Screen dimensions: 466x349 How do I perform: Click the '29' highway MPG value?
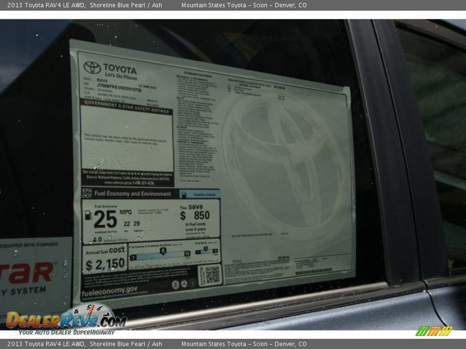[137, 223]
